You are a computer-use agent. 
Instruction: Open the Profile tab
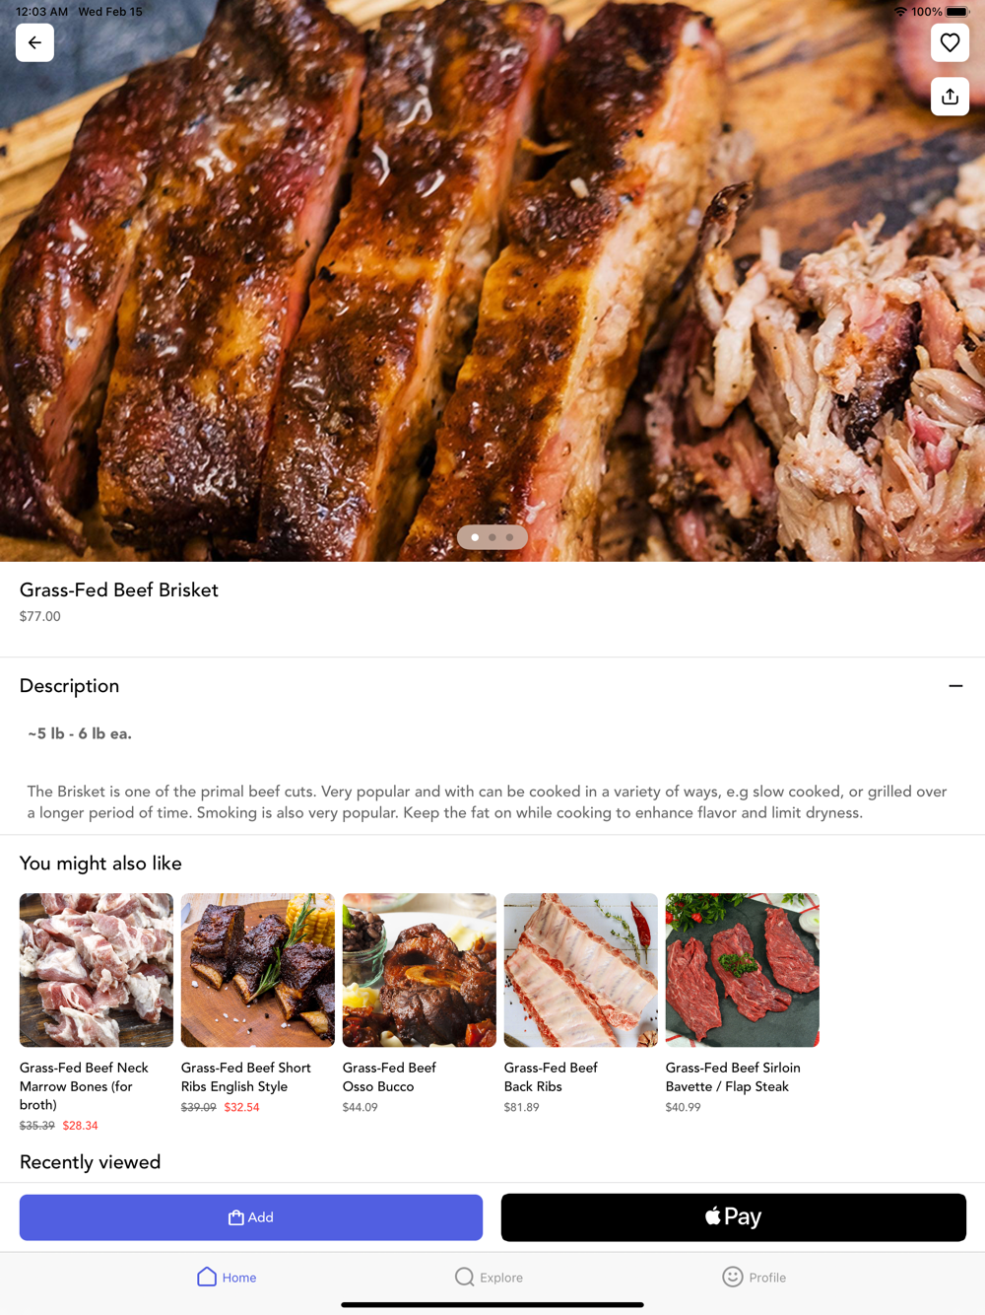(754, 1277)
